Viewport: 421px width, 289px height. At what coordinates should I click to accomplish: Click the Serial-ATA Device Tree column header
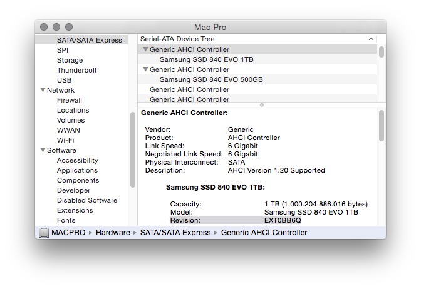(x=257, y=39)
